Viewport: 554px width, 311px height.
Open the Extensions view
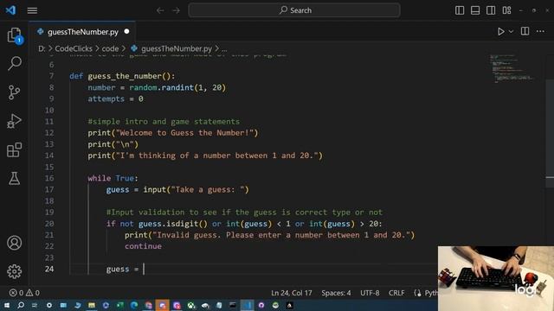click(15, 149)
